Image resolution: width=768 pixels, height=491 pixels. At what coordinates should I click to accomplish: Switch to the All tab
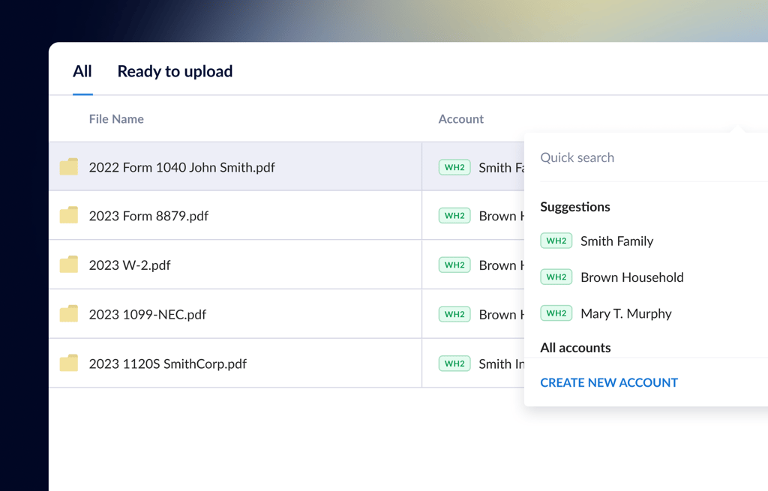[82, 71]
